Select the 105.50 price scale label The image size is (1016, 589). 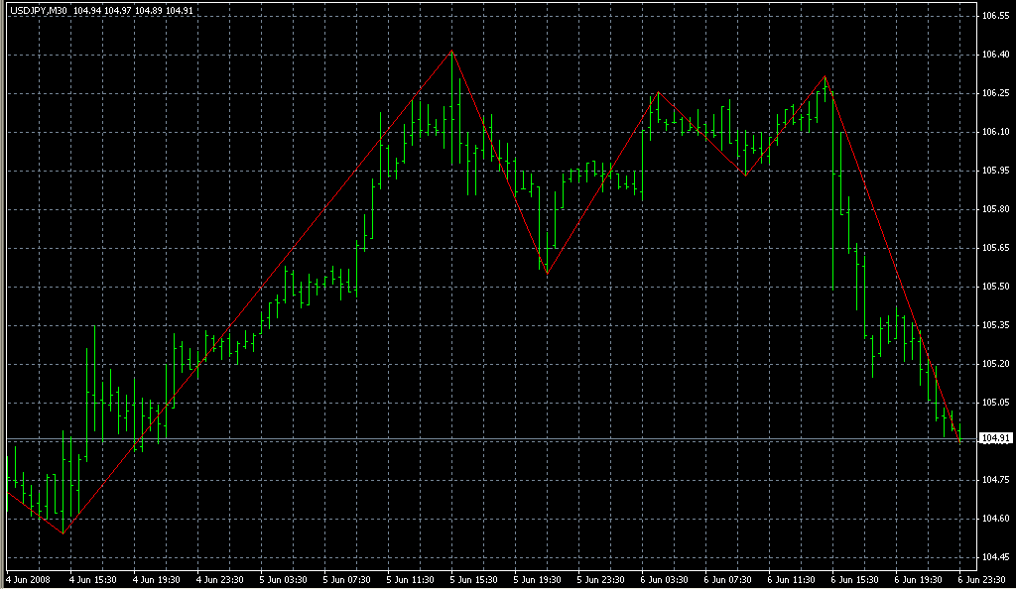[995, 287]
